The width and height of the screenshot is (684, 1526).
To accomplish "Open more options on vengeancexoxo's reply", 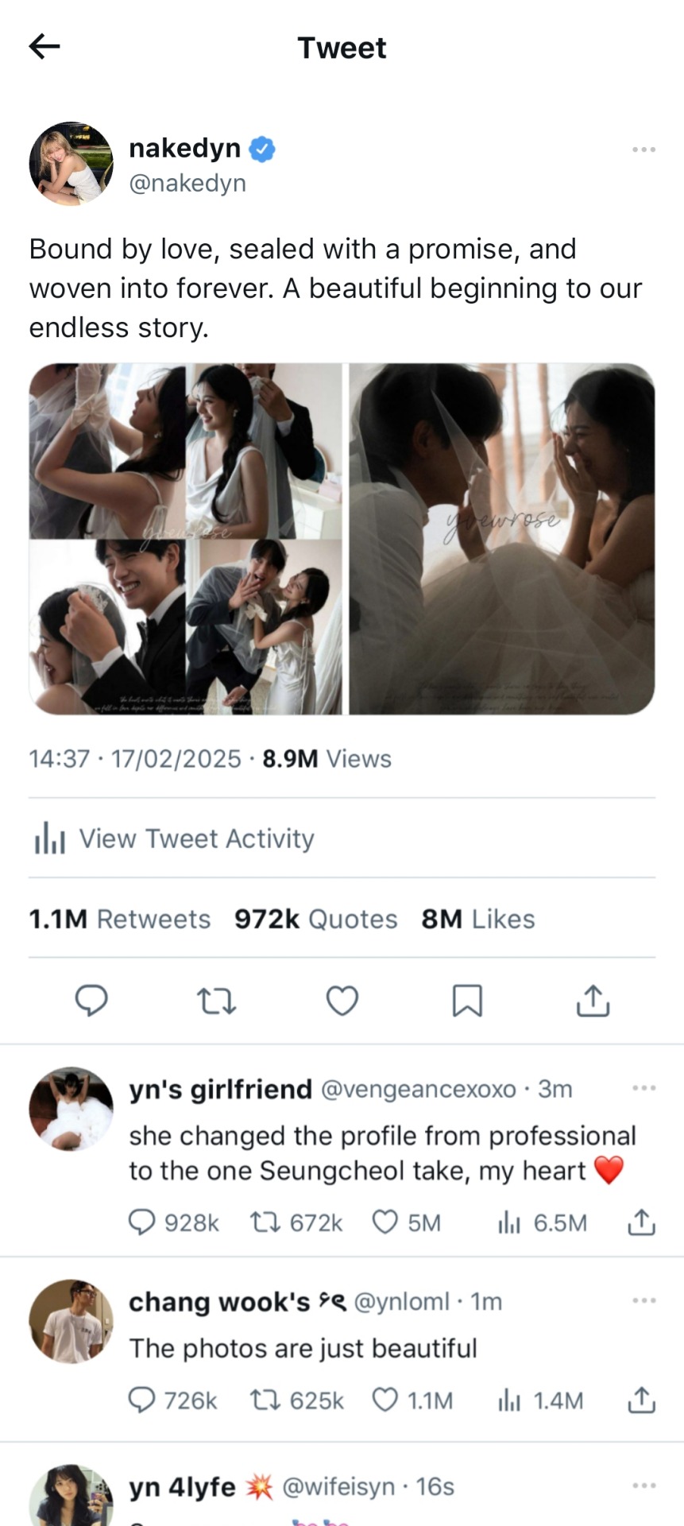I will tap(643, 1088).
